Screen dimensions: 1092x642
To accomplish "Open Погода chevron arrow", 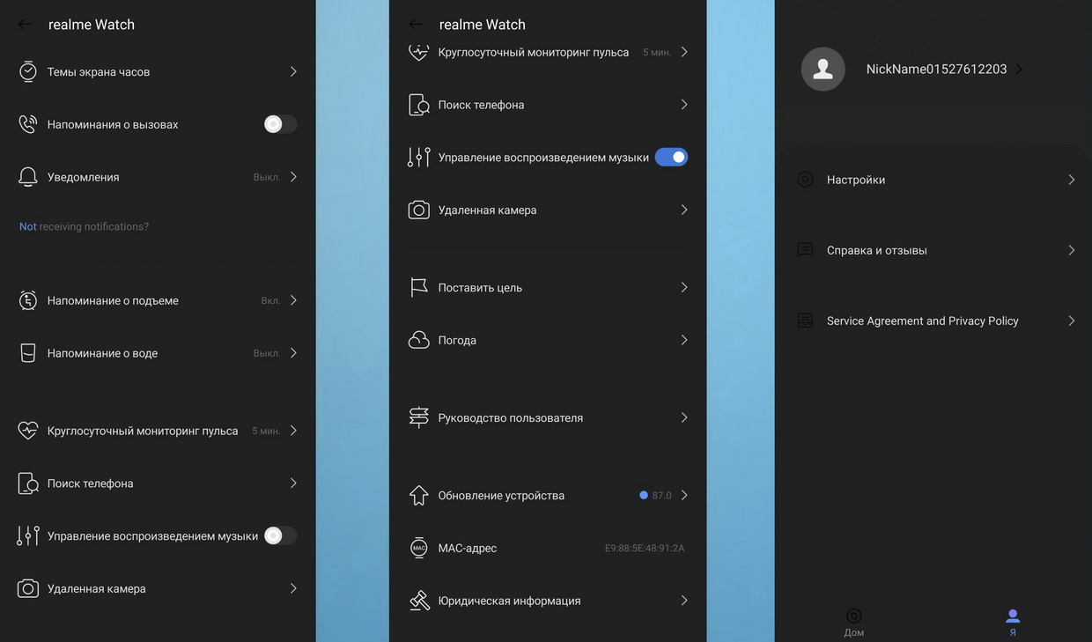I will click(x=684, y=340).
